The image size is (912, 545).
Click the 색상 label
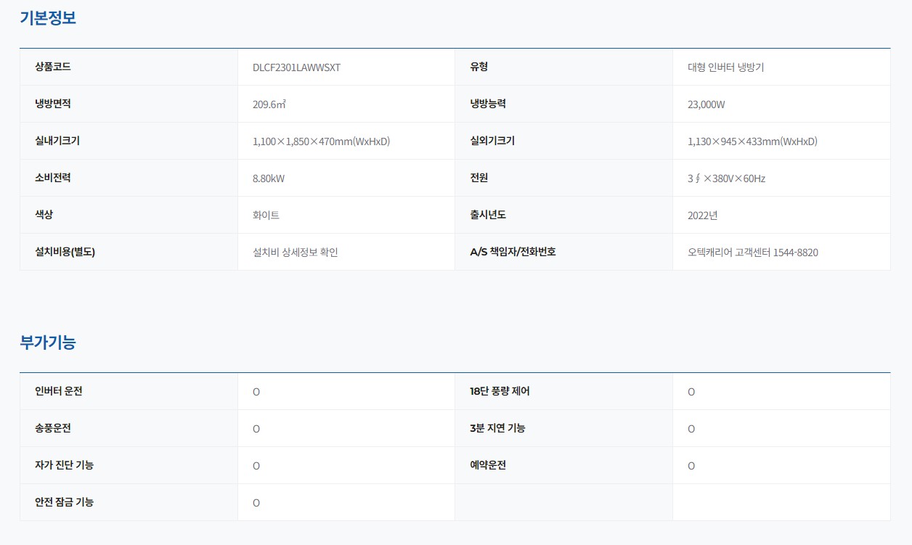[x=44, y=215]
